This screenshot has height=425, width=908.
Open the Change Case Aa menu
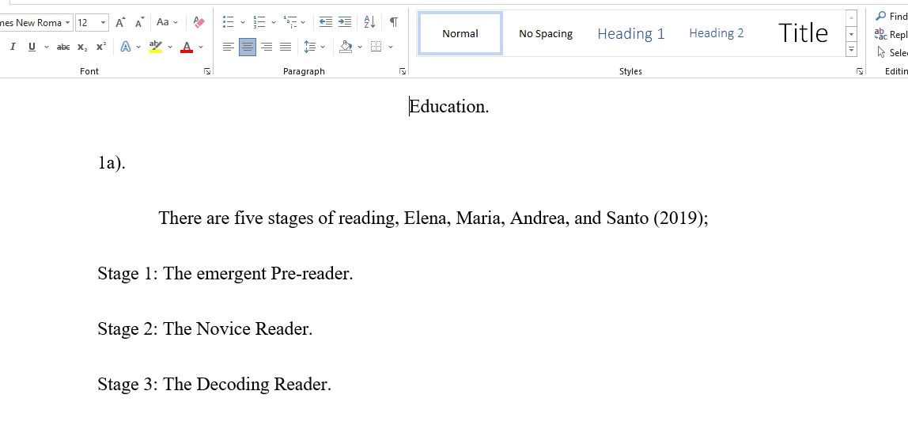point(167,23)
